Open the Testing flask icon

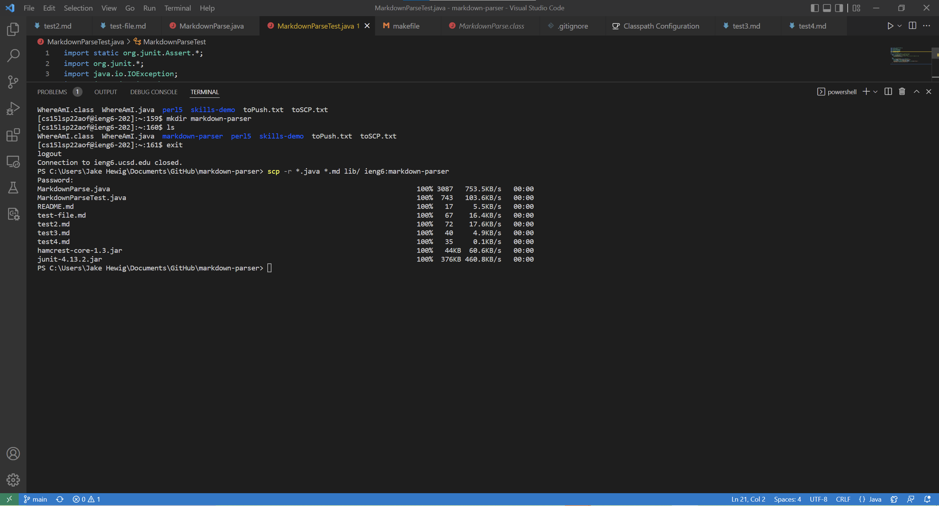[x=13, y=188]
